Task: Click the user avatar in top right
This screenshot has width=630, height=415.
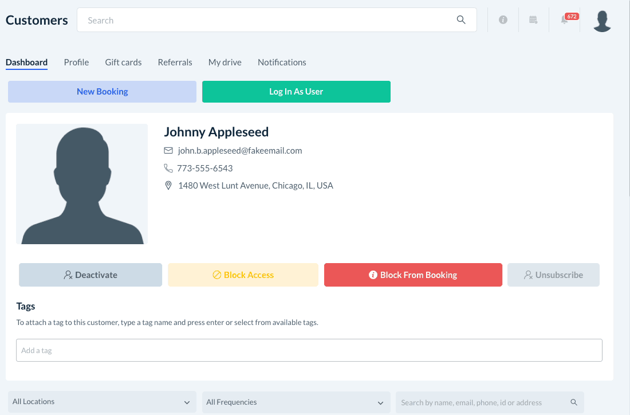Action: point(602,21)
